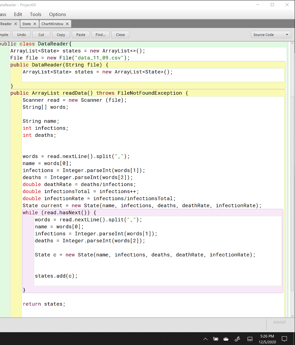Switch to the State tab
This screenshot has height=345, width=295.
point(27,24)
